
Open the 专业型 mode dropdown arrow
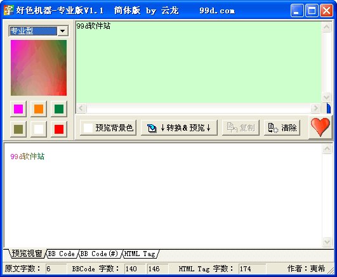click(x=63, y=31)
